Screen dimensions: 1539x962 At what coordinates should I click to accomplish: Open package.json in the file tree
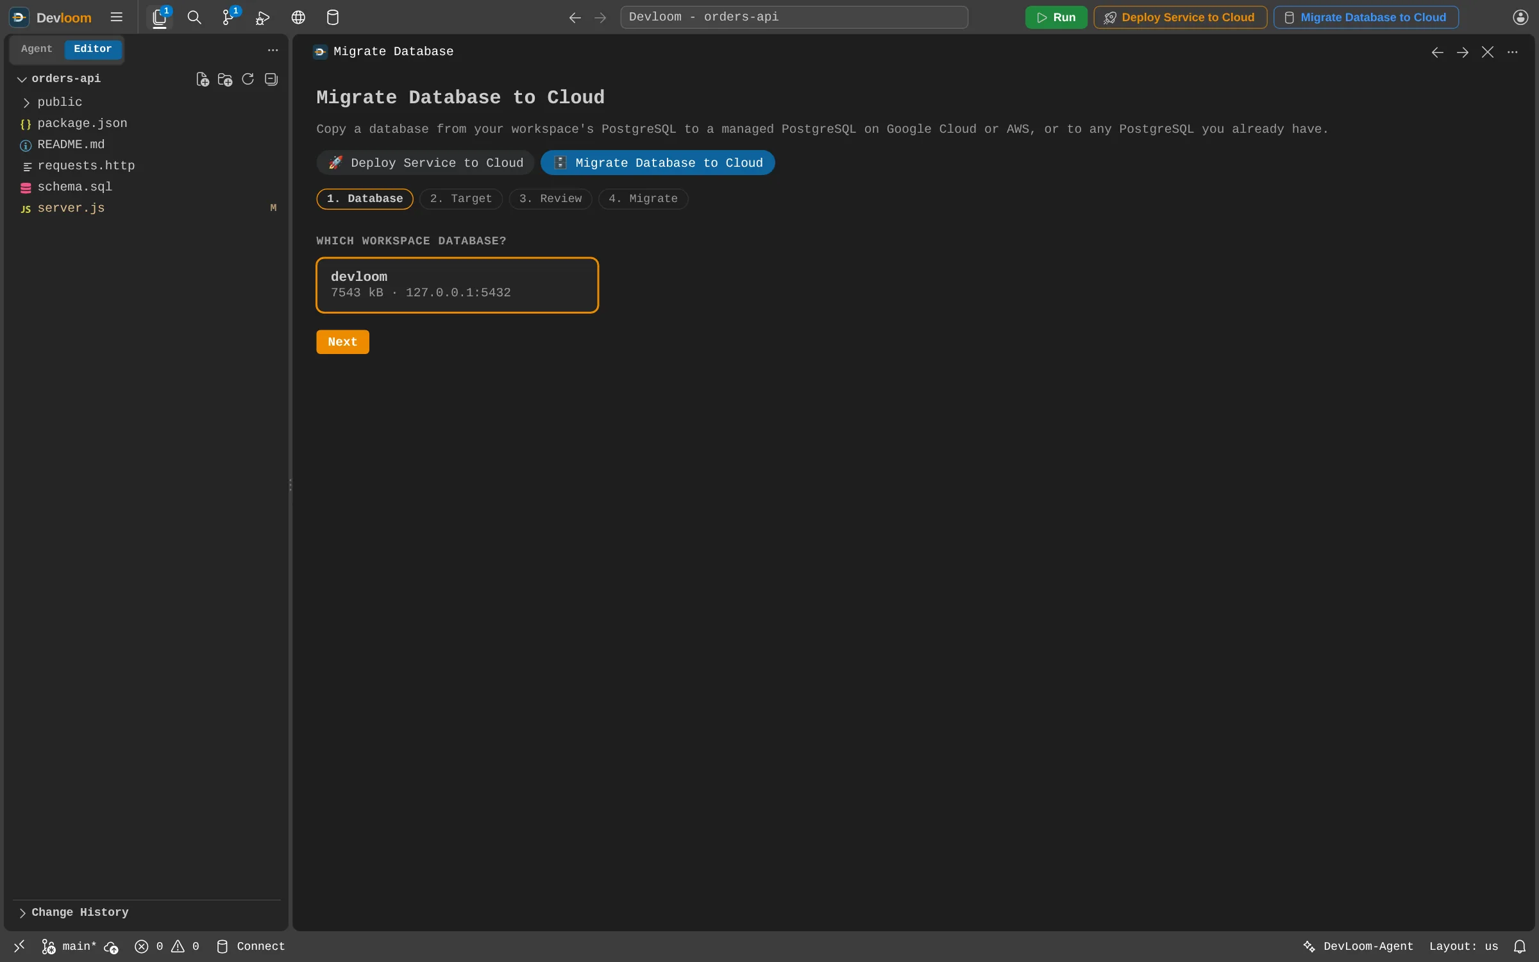tap(146, 123)
